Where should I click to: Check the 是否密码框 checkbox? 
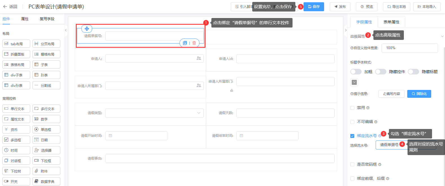point(352,164)
